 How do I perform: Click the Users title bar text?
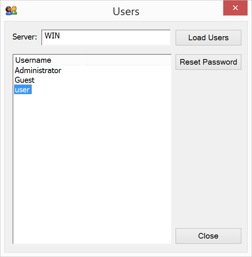point(126,11)
